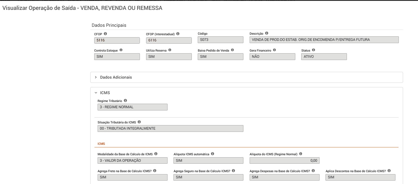Click info icon next to Alíquota ICMS automática

coord(213,154)
